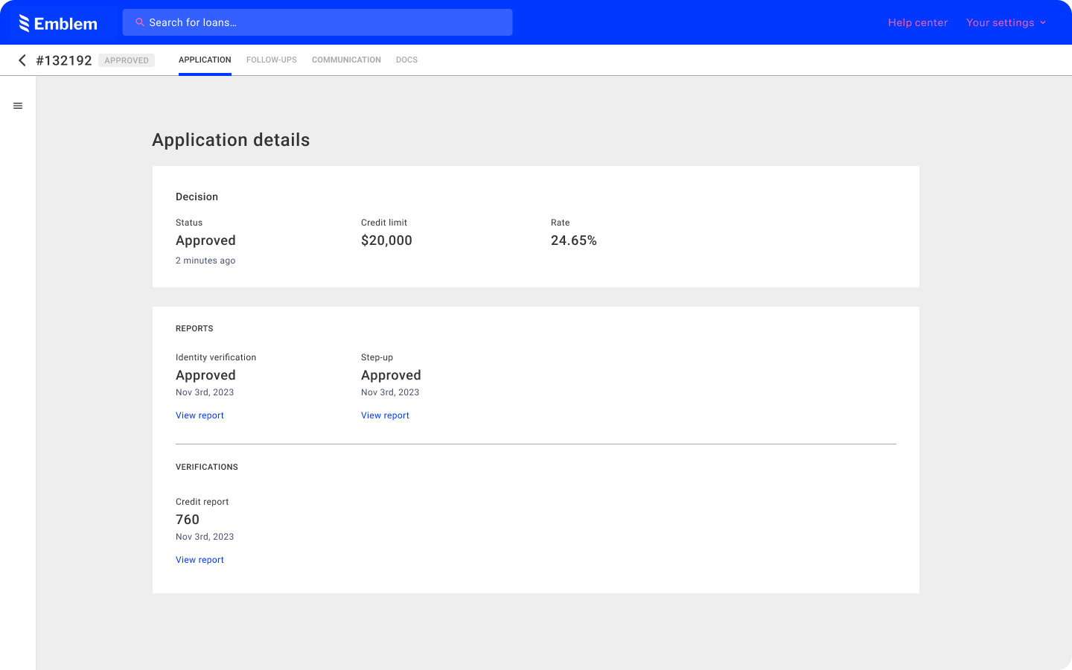
Task: View the Step-up report
Action: 385,415
